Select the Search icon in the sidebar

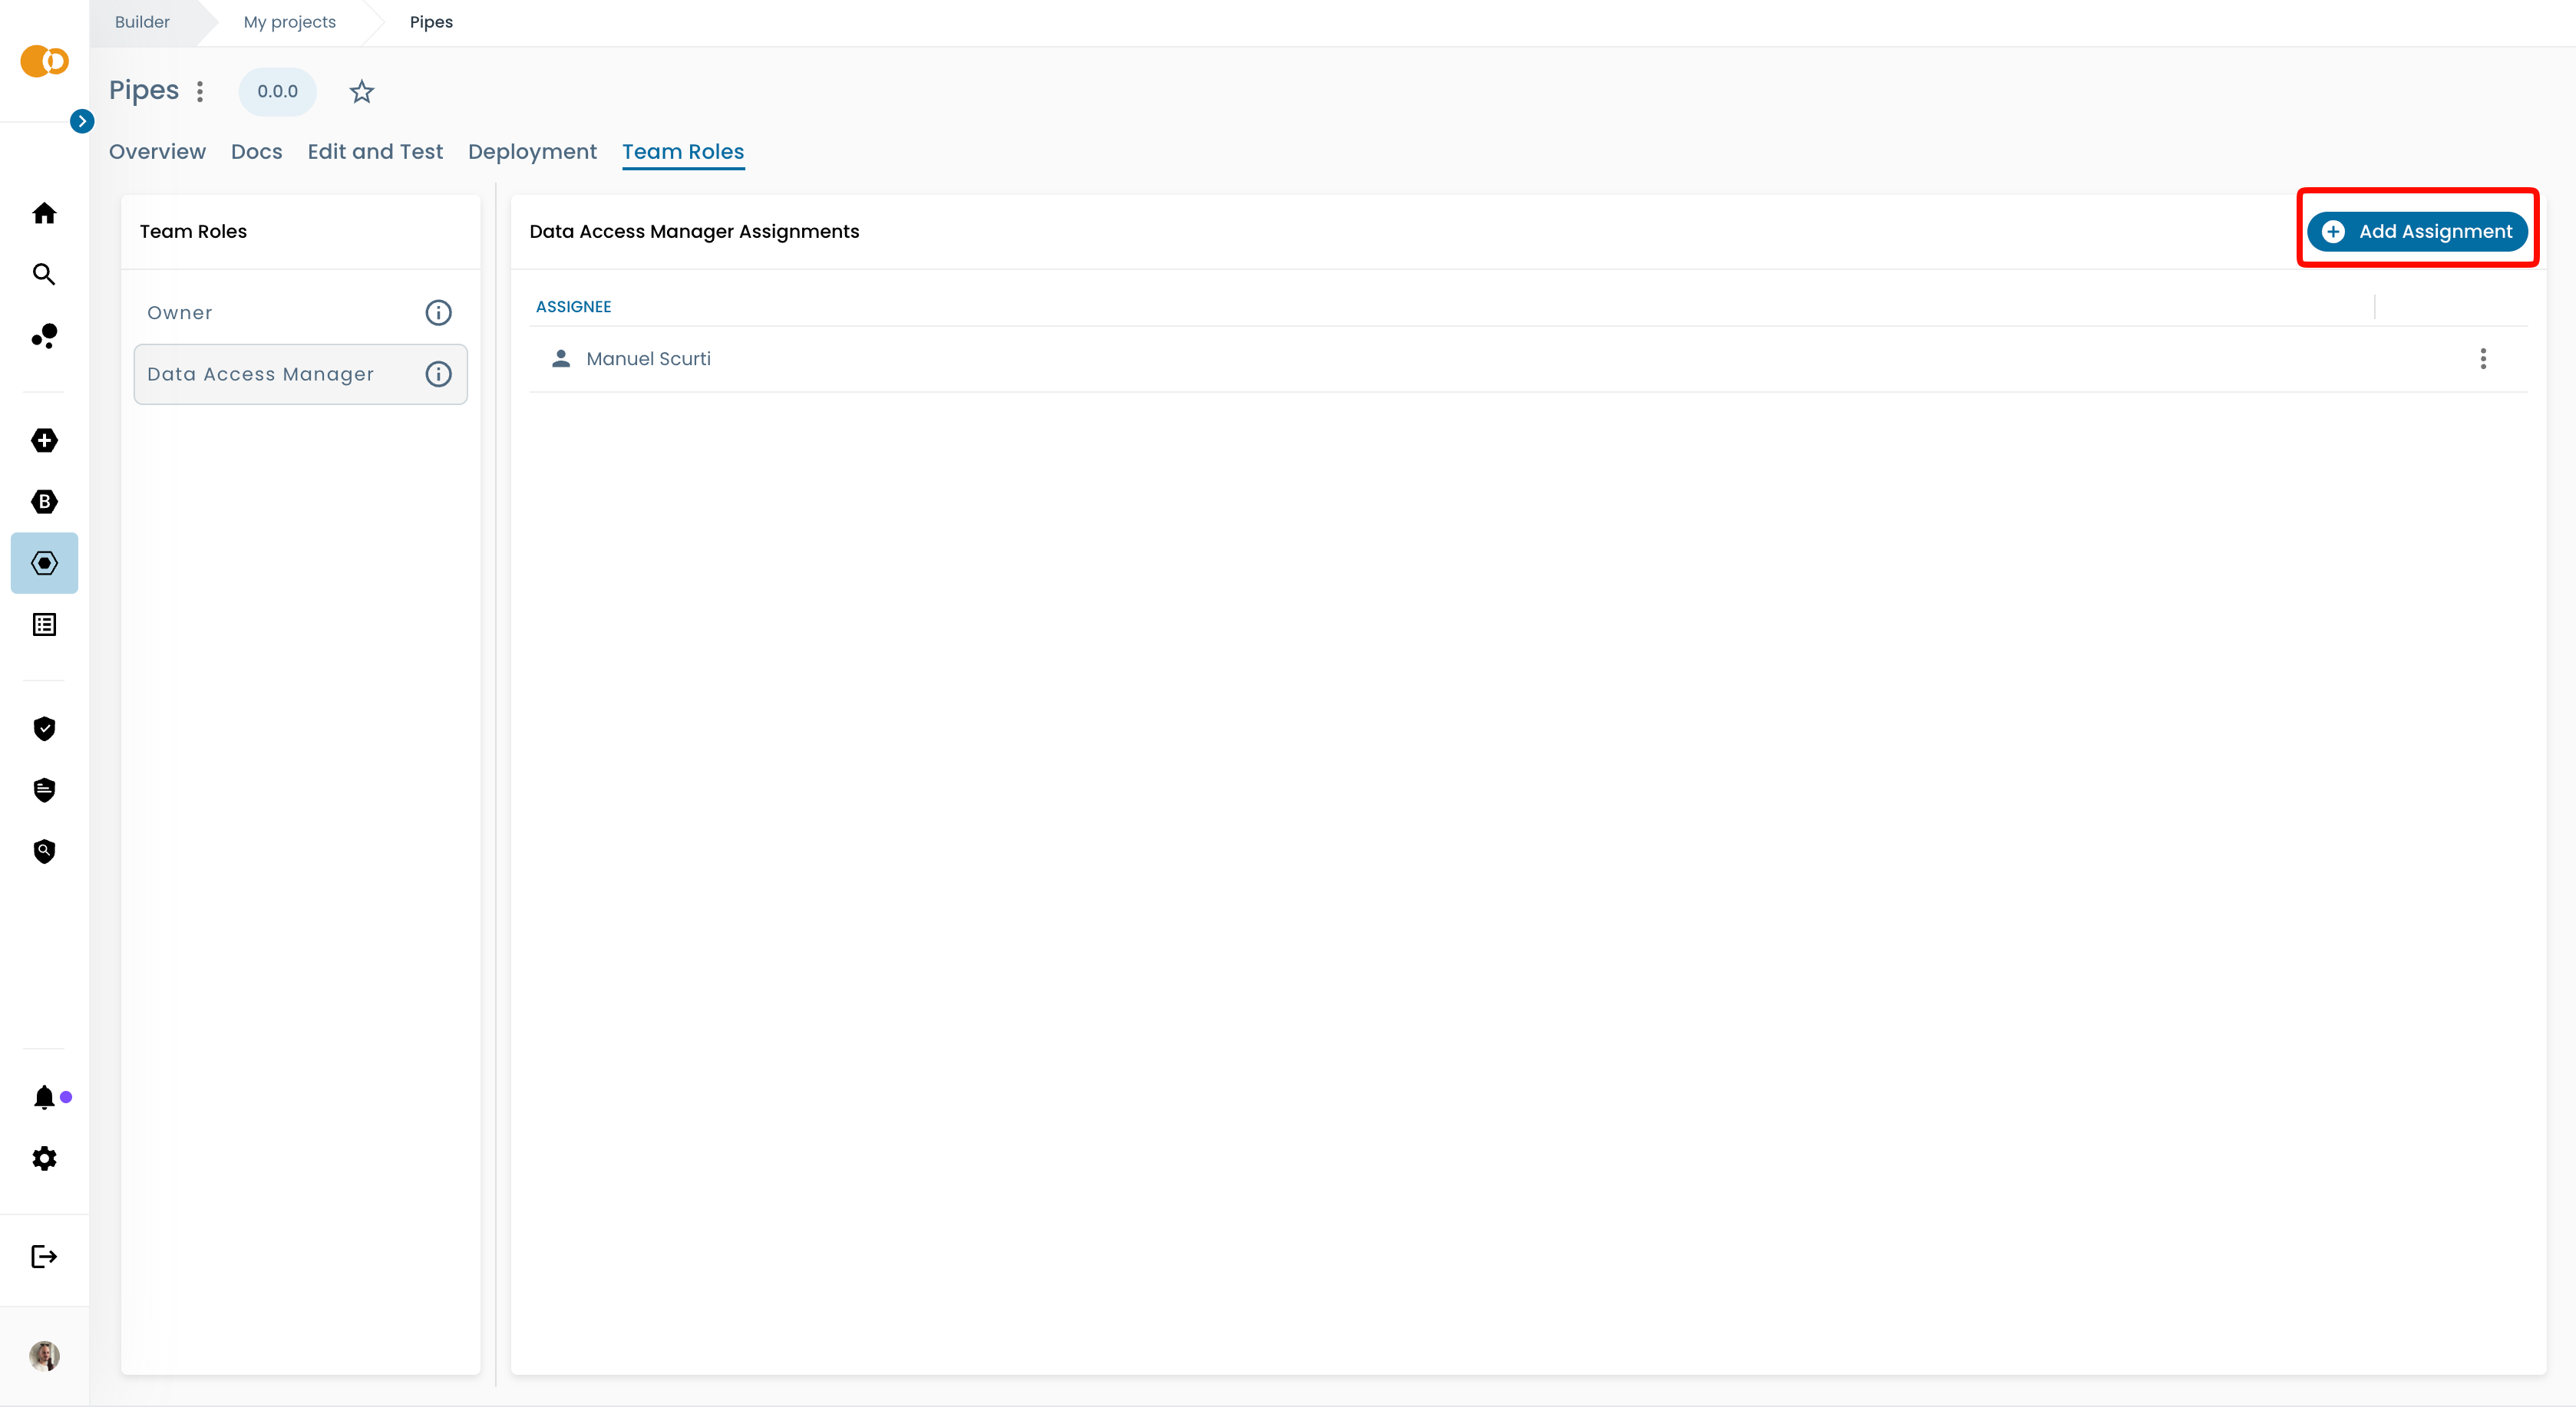(x=44, y=274)
